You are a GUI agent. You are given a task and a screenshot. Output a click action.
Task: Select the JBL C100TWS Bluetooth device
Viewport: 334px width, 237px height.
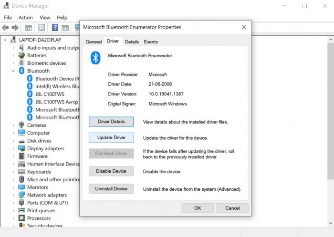(50, 94)
